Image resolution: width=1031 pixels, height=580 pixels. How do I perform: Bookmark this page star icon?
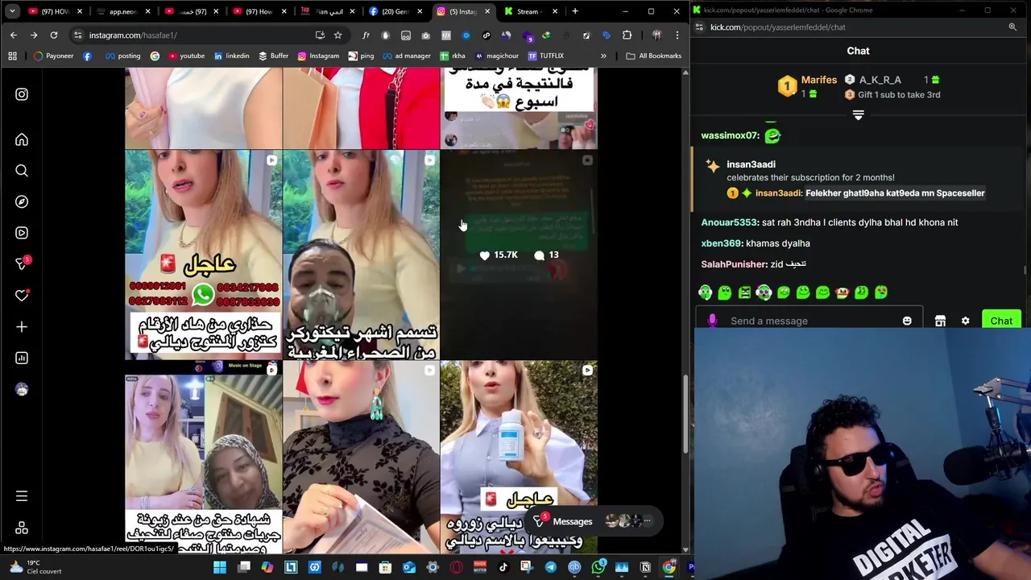[x=337, y=35]
